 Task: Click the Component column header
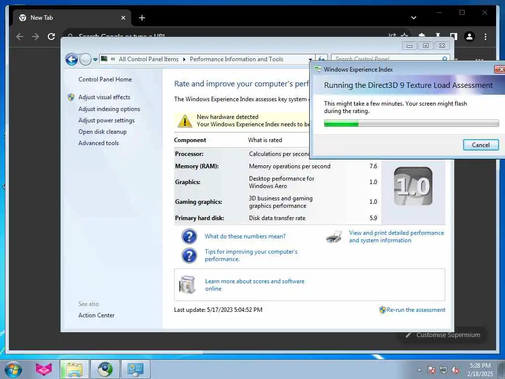pos(190,140)
